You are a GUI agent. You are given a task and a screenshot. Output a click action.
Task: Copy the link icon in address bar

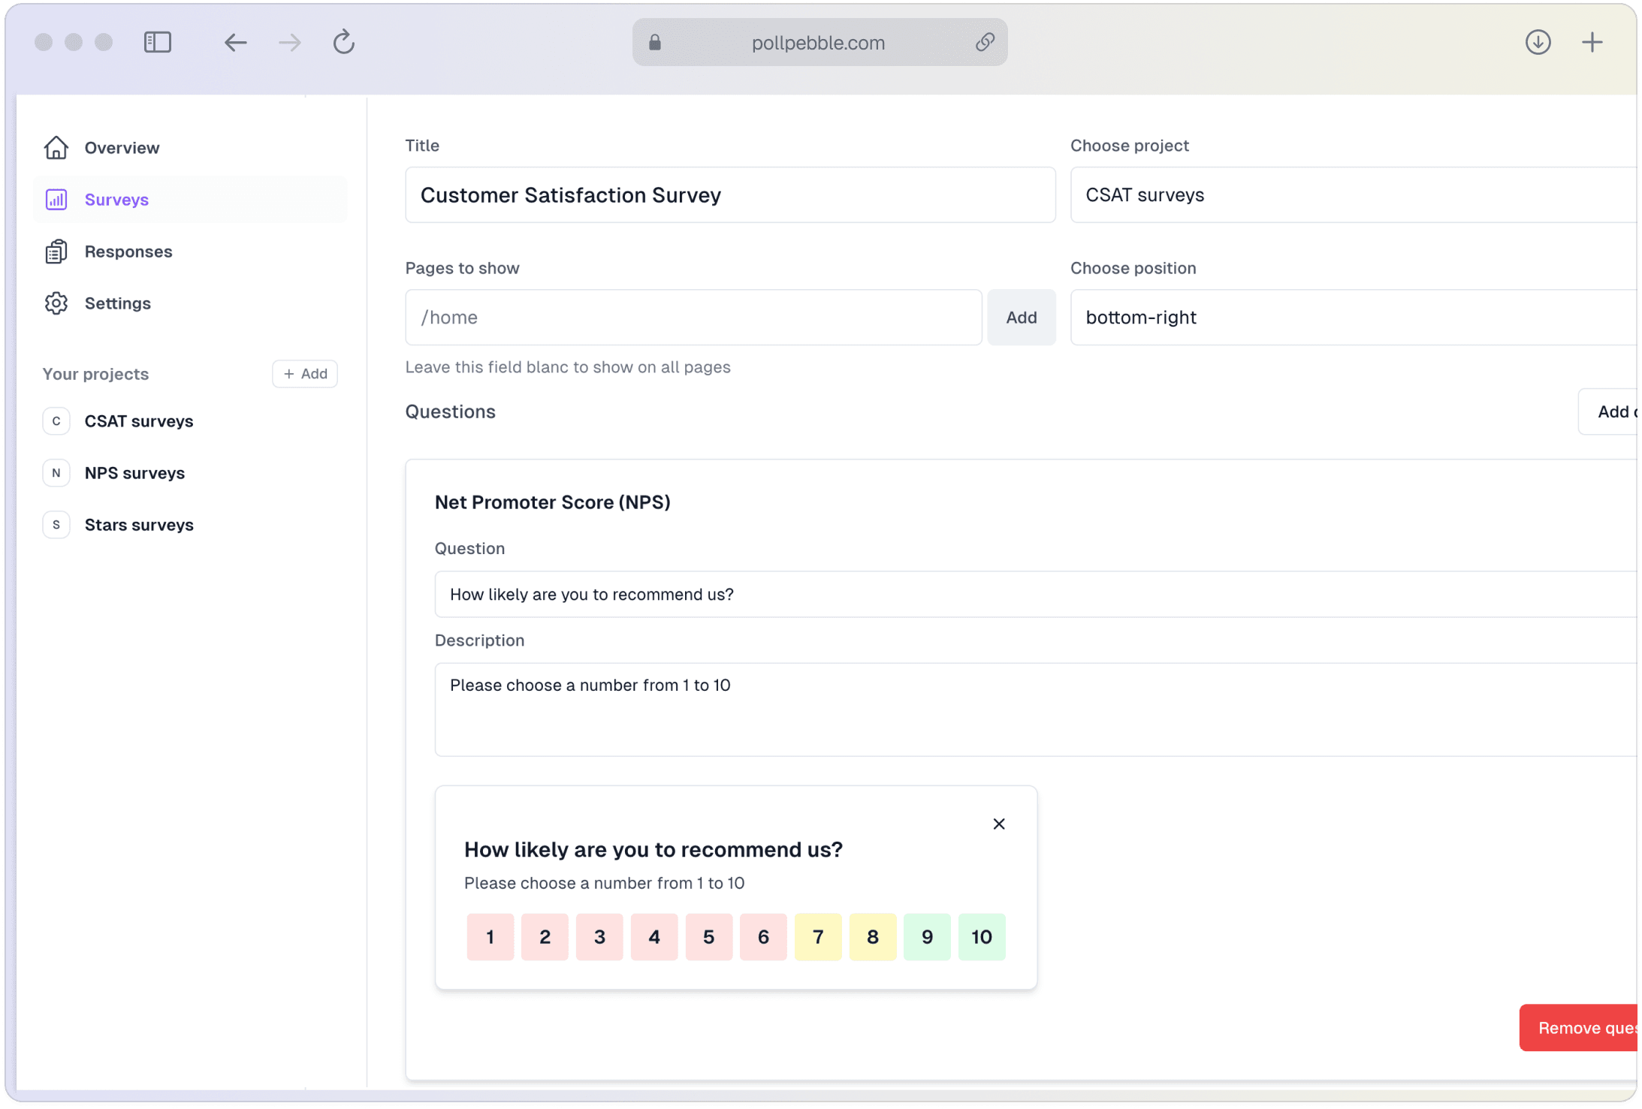985,42
